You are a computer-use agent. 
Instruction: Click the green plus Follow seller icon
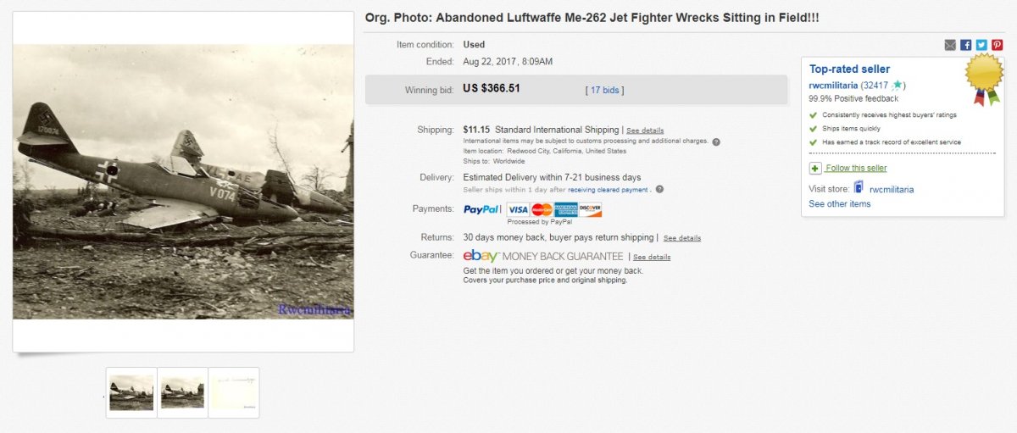tap(815, 169)
